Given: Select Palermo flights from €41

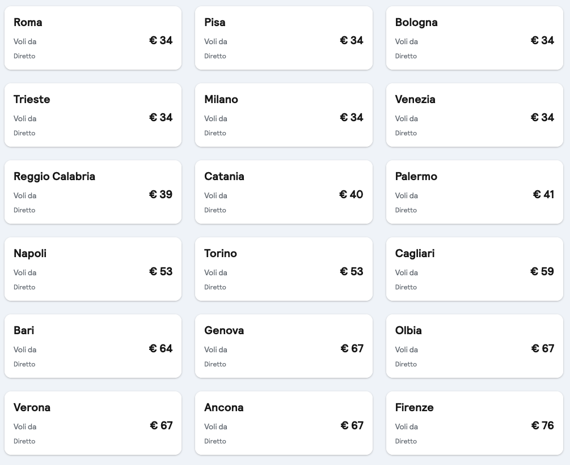Looking at the screenshot, I should pyautogui.click(x=475, y=192).
